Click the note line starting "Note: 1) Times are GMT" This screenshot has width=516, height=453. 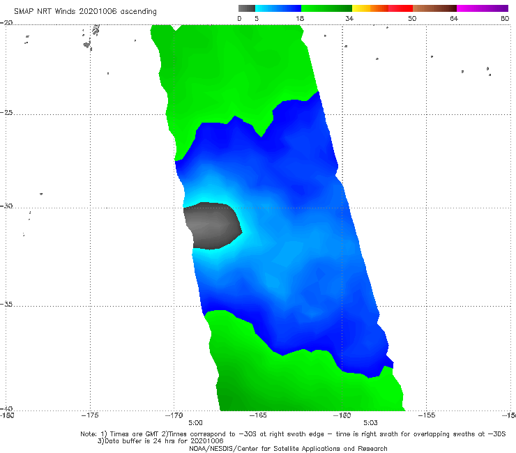coord(293,434)
